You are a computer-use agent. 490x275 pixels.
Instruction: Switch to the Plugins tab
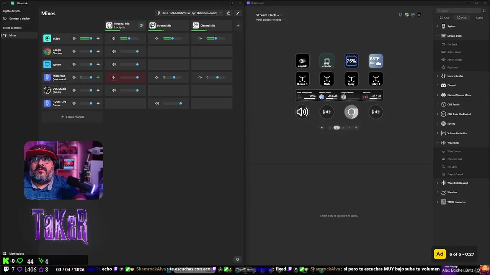click(x=479, y=18)
